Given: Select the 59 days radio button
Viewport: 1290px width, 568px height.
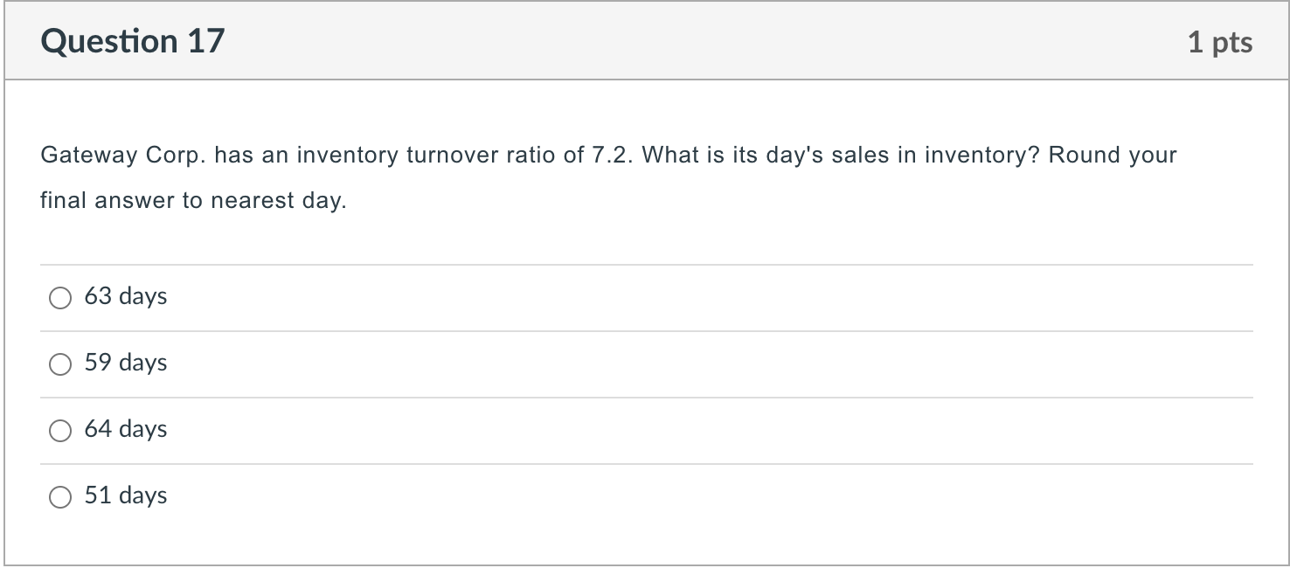Looking at the screenshot, I should [x=60, y=364].
